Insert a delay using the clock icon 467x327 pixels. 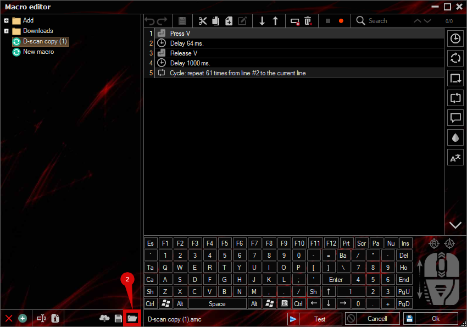[455, 38]
